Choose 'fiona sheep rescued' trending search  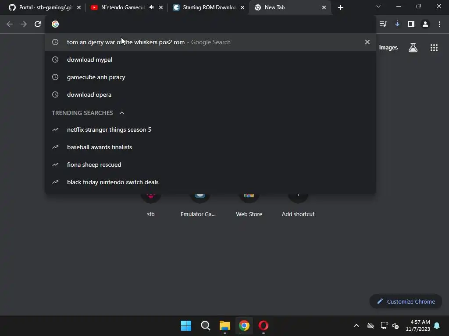[x=210, y=164]
